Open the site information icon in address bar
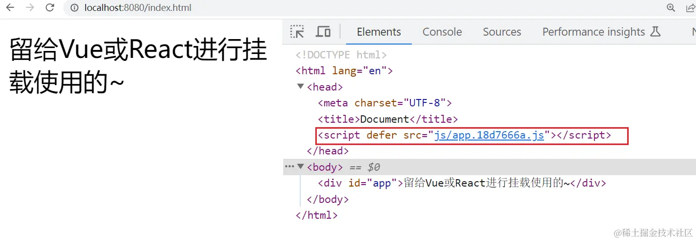 [75, 8]
